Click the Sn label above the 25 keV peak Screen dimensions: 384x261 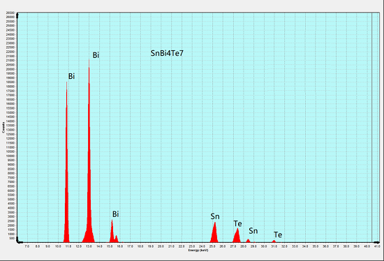(x=215, y=216)
